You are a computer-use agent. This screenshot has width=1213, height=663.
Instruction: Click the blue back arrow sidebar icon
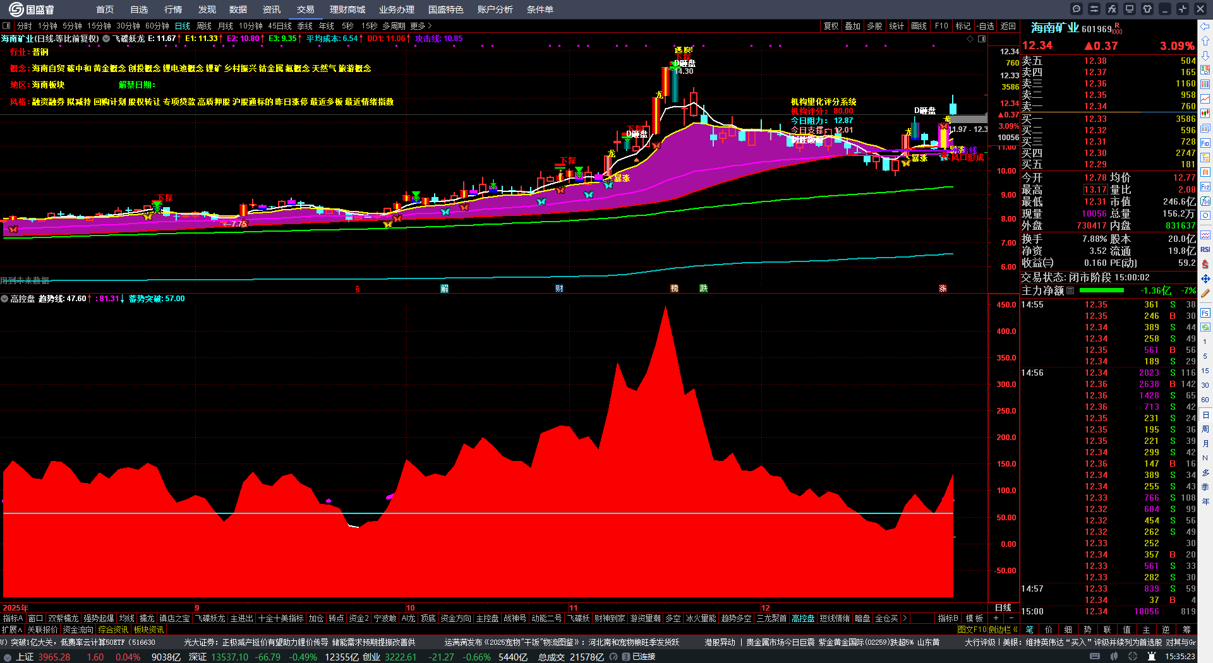[x=1205, y=26]
